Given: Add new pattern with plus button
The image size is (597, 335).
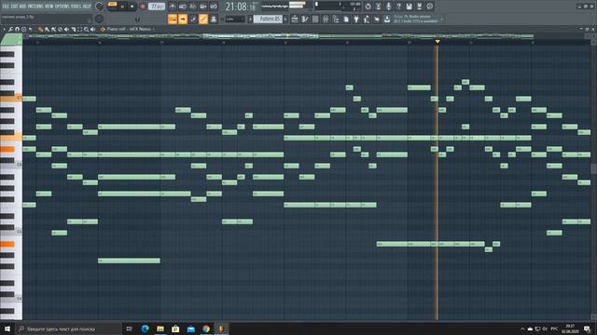Looking at the screenshot, I should 285,19.
